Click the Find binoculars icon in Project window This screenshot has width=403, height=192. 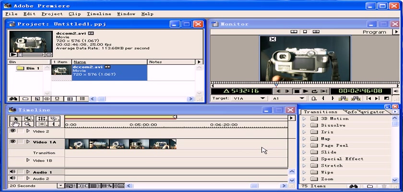(13, 99)
